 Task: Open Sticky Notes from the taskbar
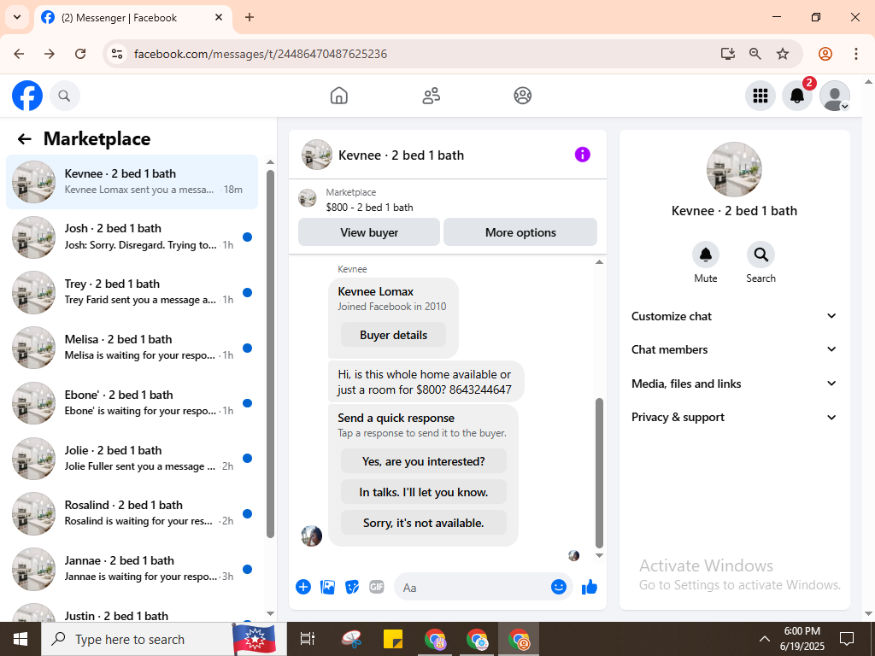tap(393, 639)
